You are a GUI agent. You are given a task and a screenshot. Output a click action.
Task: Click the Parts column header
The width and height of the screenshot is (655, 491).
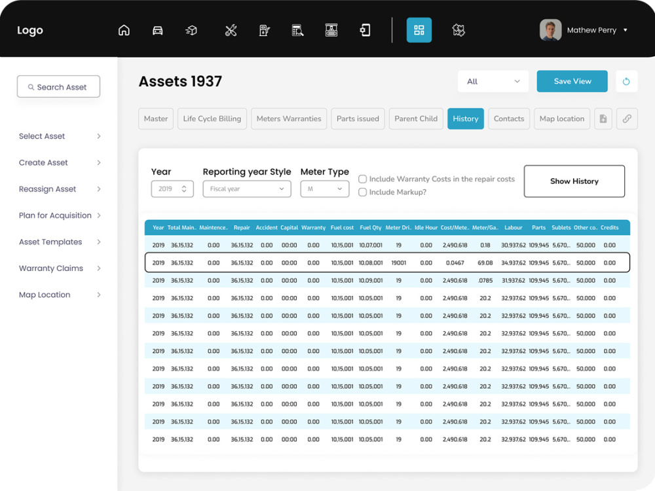(x=539, y=228)
